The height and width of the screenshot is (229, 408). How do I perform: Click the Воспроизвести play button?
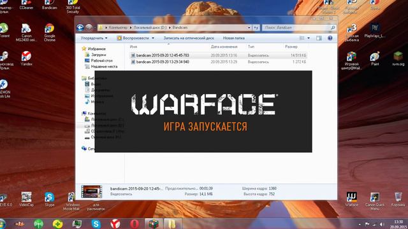click(x=133, y=38)
